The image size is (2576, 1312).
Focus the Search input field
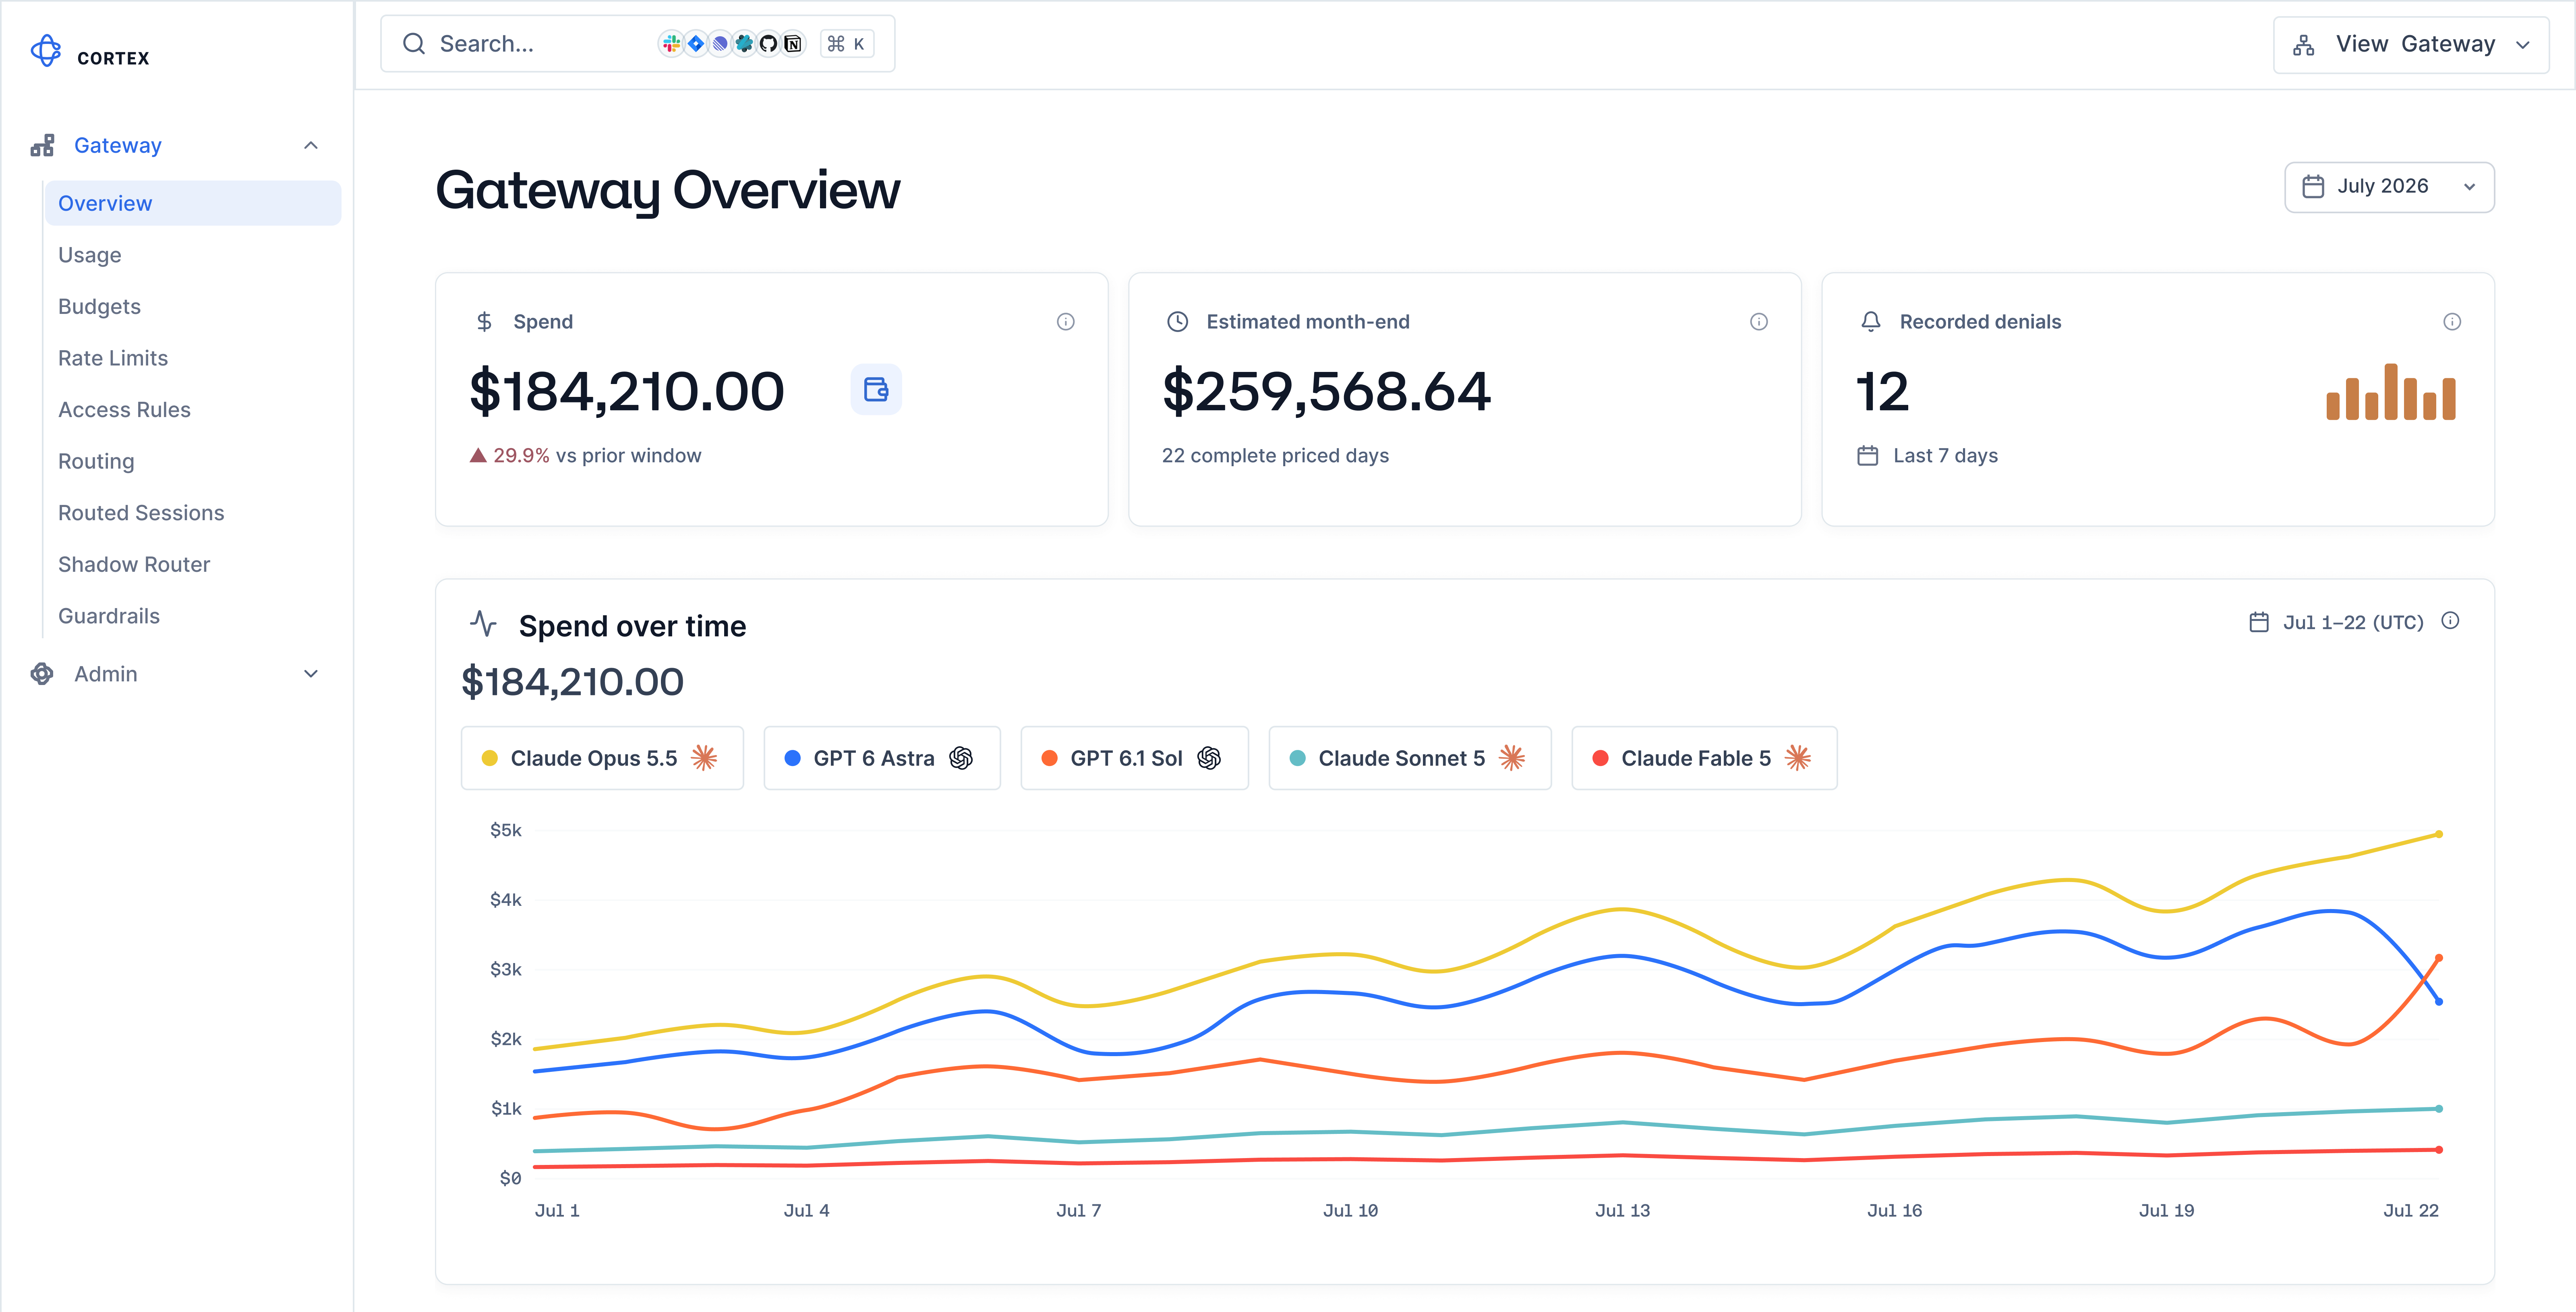point(637,44)
